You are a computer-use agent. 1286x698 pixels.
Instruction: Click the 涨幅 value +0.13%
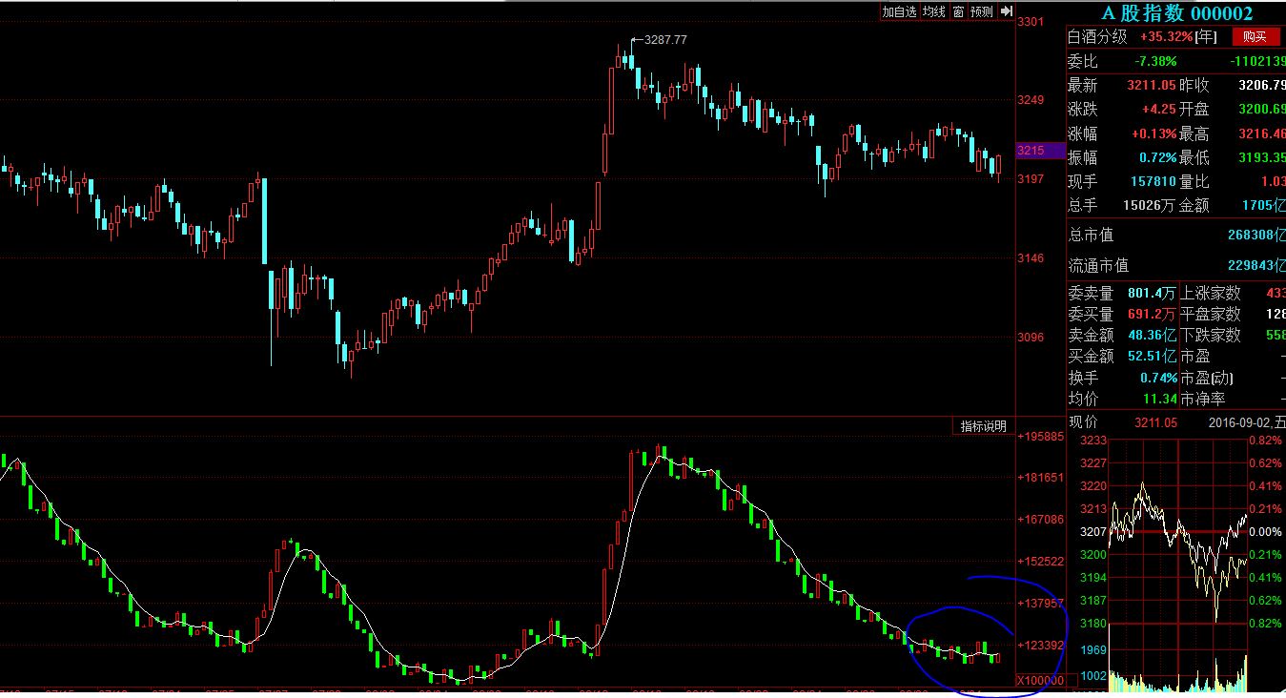click(x=1154, y=133)
